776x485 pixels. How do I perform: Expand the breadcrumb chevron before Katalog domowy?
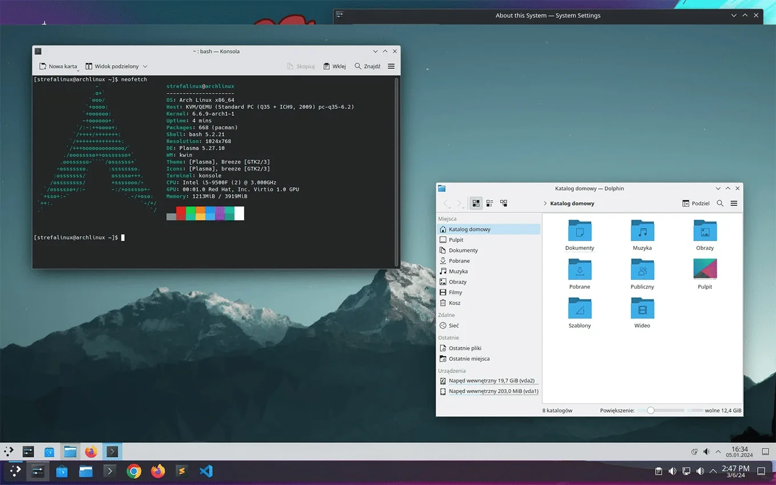pos(546,203)
